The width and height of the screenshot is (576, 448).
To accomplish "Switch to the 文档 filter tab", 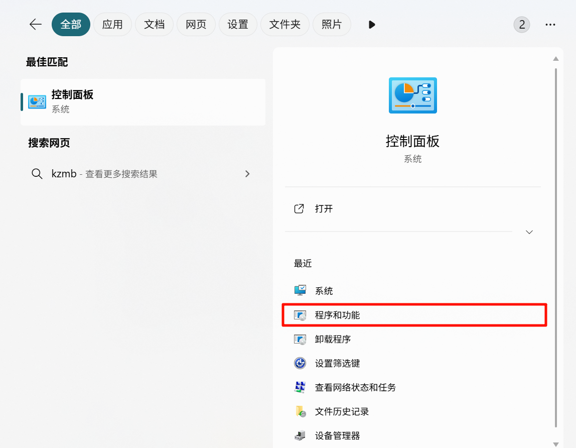I will tap(155, 24).
